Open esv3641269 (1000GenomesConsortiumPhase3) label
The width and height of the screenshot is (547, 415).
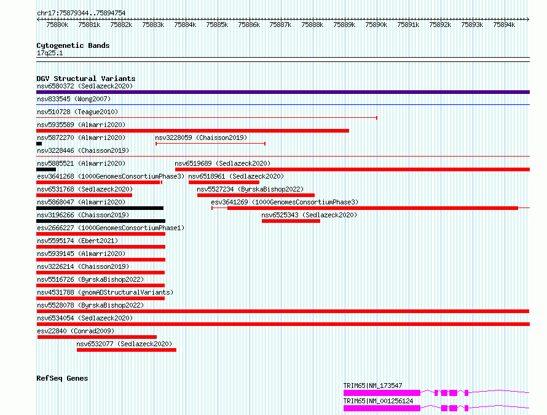285,202
